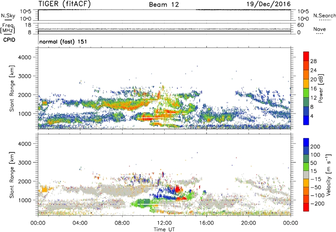This screenshot has height=232, width=336.
Task: Select the power colorbar value 4
Action: pos(312,116)
